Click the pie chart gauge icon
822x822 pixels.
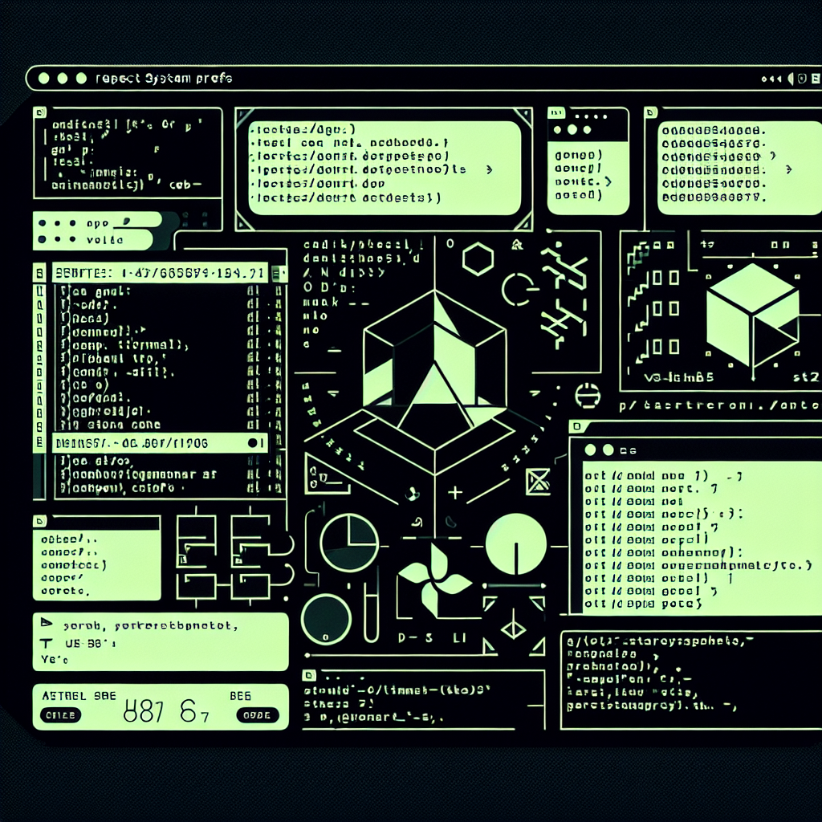pos(349,543)
